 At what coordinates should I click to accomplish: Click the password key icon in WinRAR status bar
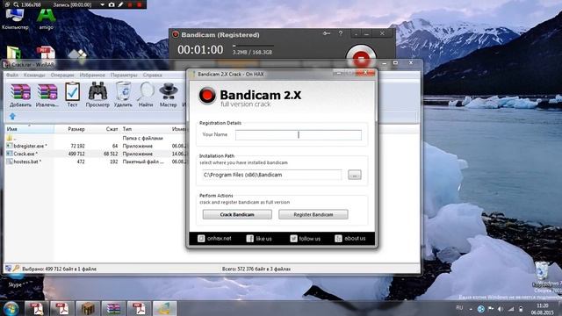point(16,269)
